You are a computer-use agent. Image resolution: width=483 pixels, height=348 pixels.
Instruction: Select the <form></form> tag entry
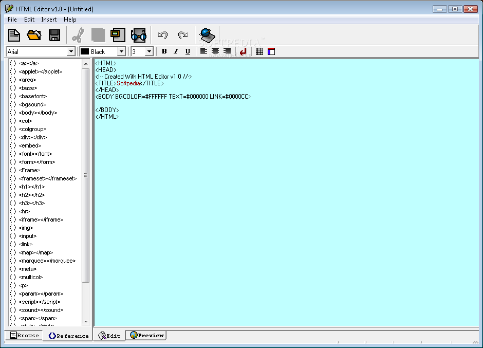point(37,162)
